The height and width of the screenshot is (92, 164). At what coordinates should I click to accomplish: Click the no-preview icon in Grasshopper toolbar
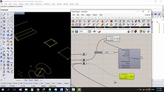click(x=129, y=31)
